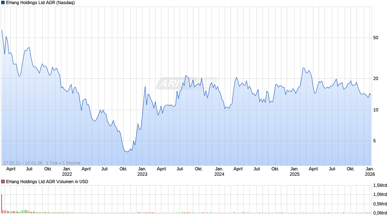The height and width of the screenshot is (217, 389).
Task: Click the 'Okt.' label just before Jan. 2026
Action: click(x=351, y=169)
